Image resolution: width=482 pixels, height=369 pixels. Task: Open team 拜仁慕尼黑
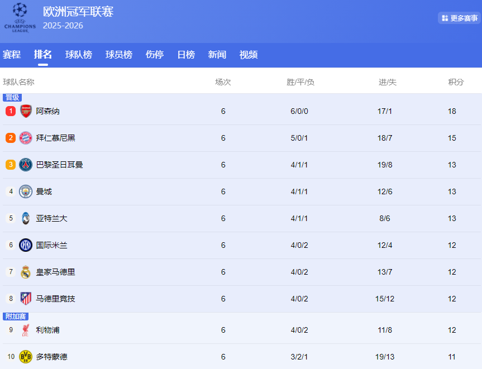point(56,138)
